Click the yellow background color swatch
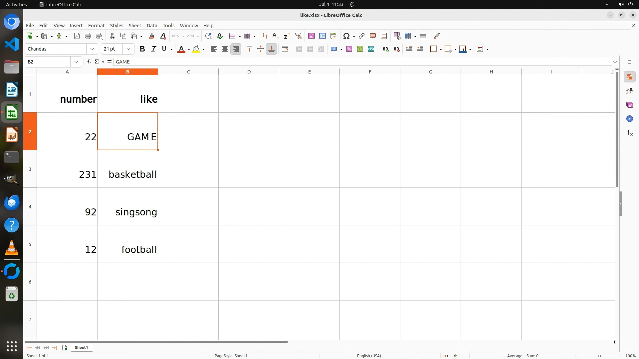639x359 pixels. (196, 49)
